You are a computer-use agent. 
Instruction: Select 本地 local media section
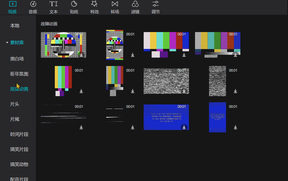click(x=15, y=26)
